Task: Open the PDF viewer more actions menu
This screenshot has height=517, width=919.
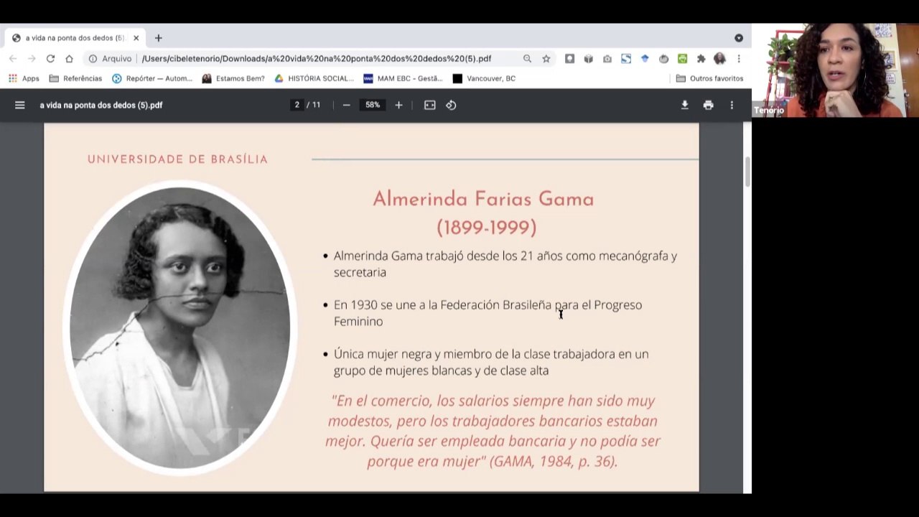Action: (x=732, y=105)
